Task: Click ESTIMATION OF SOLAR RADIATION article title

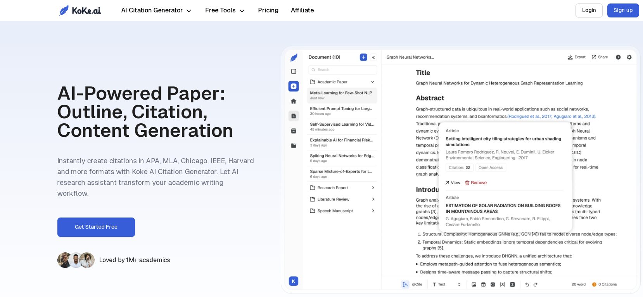Action: (503, 209)
